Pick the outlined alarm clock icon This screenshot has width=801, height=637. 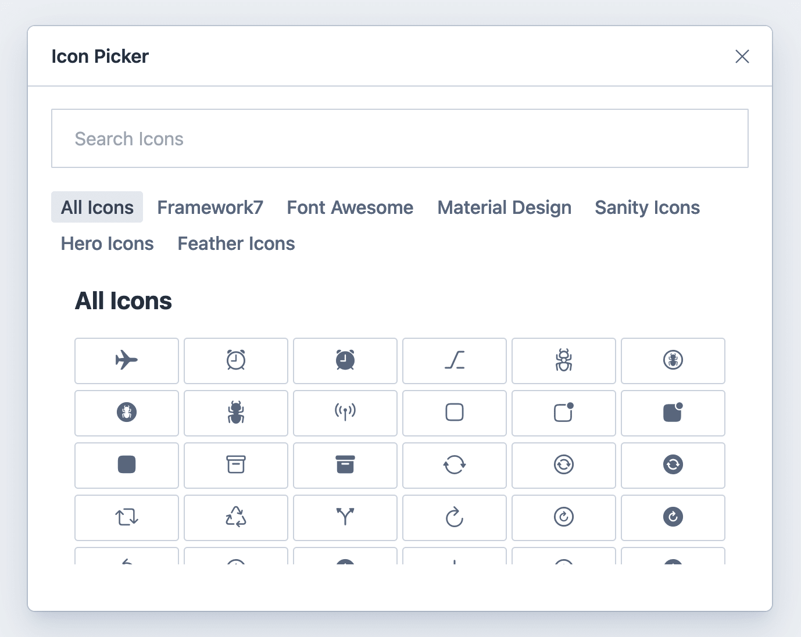(x=235, y=361)
